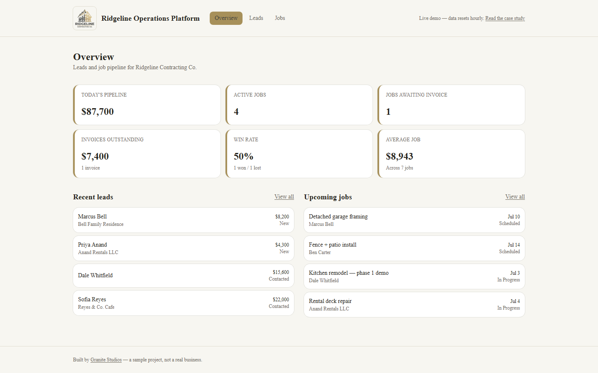Click the Overview page heading

tap(93, 57)
